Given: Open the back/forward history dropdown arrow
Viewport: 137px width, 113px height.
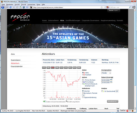Looking at the screenshot, I should coord(8,7).
